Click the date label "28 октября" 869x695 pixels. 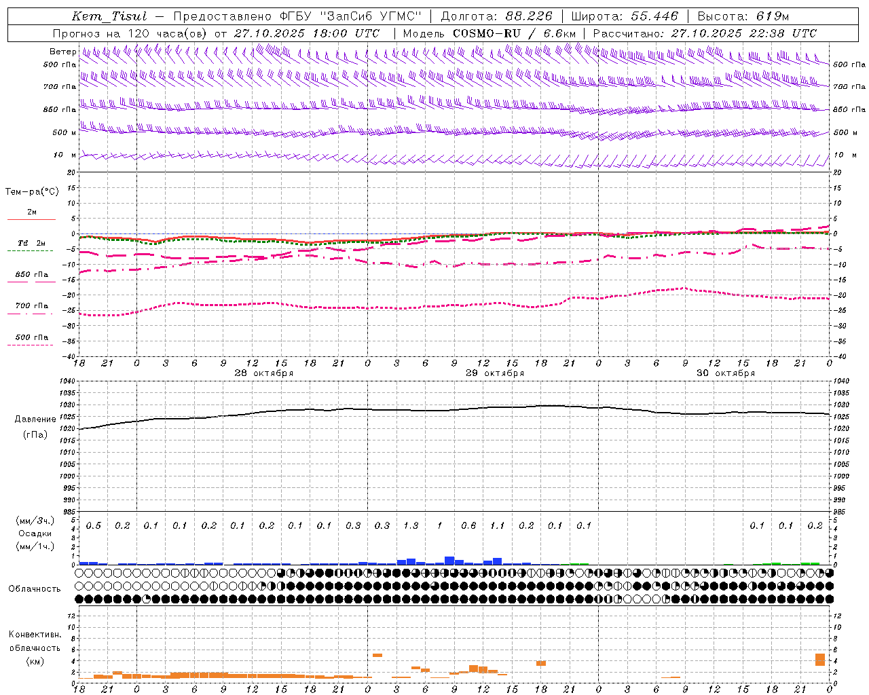pyautogui.click(x=263, y=373)
